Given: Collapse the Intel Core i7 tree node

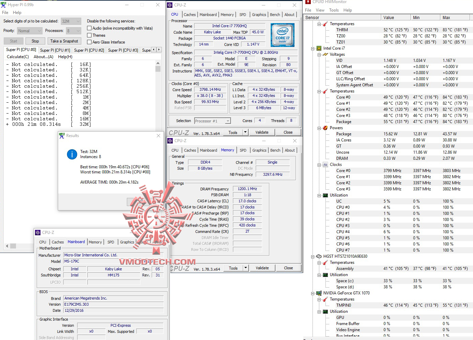Looking at the screenshot, I should click(312, 48).
